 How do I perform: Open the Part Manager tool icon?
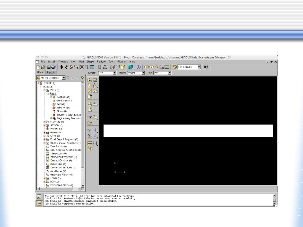tap(95, 80)
